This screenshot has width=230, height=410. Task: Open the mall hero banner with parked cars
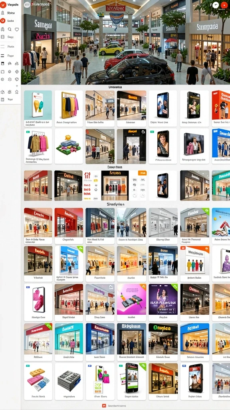[x=125, y=42]
